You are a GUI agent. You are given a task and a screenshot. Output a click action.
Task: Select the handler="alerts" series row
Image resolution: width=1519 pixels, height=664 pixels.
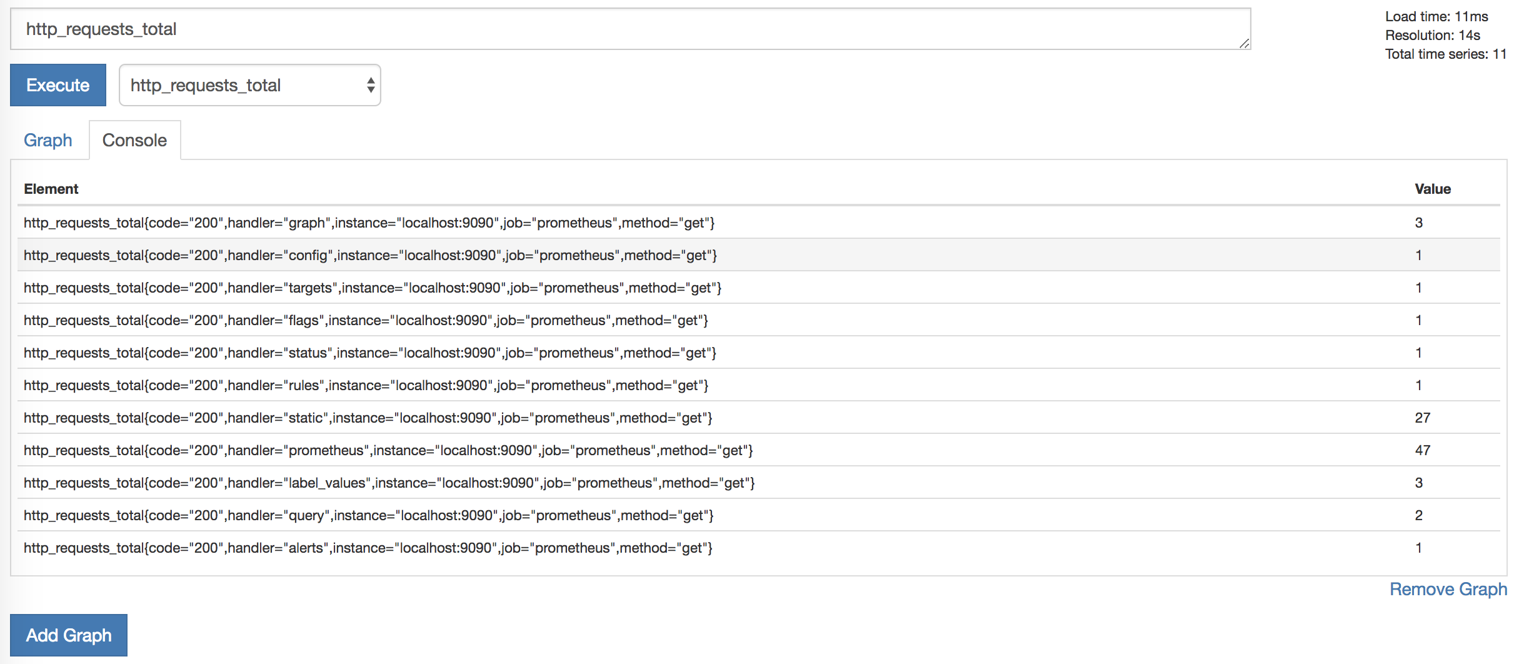(368, 548)
